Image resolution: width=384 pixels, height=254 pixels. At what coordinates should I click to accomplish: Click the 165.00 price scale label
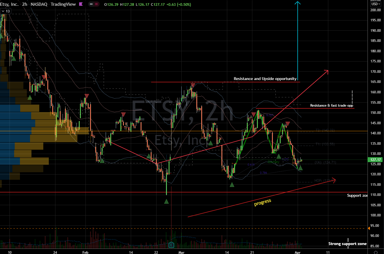pos(376,82)
